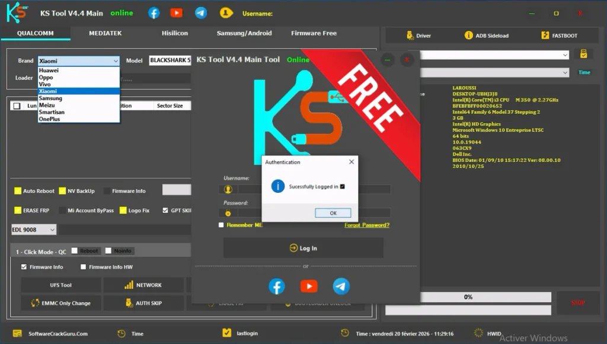
Task: Click the yellow user account icon
Action: pos(226,13)
